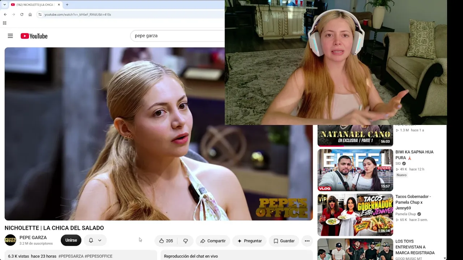Image resolution: width=463 pixels, height=260 pixels.
Task: Click the page scrollbar down arrow
Action: (445, 258)
